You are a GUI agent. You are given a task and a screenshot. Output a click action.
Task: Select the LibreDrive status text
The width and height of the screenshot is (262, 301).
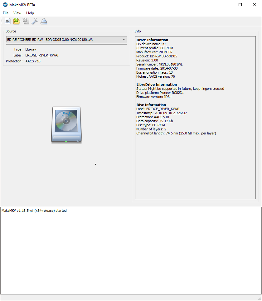(x=180, y=88)
